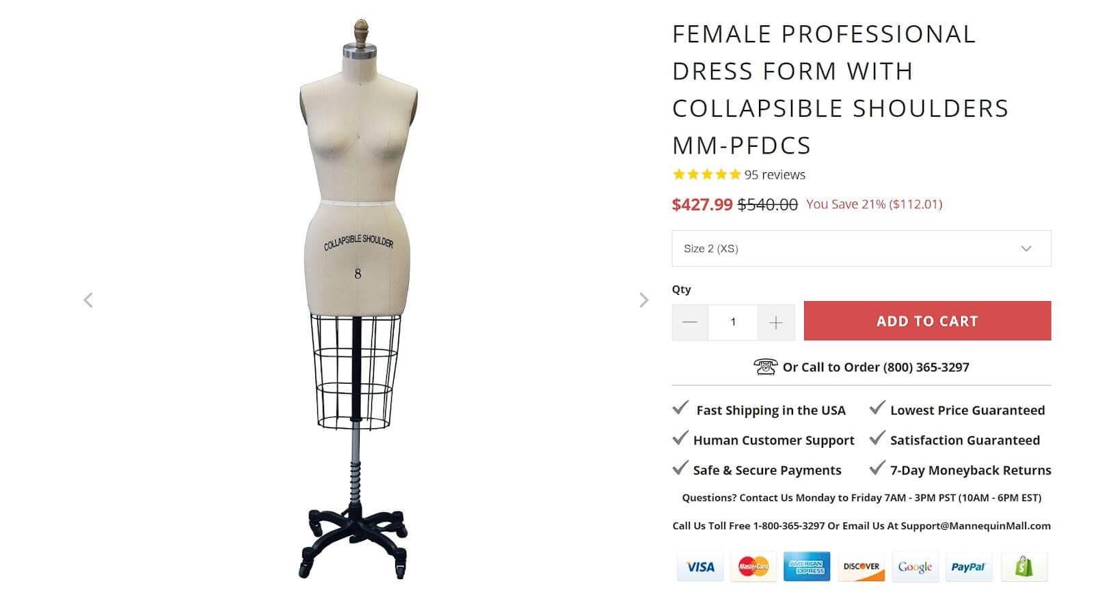Click the American Express payment icon
Image resolution: width=1094 pixels, height=590 pixels.
coord(807,567)
